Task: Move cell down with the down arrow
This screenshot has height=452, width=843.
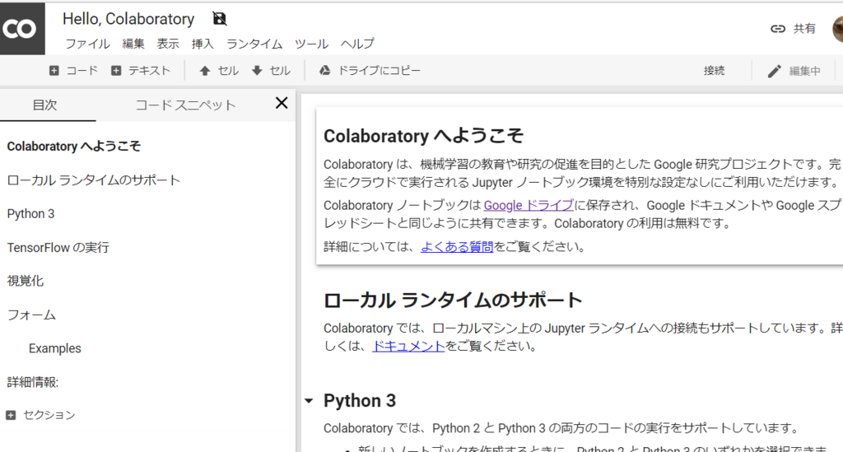Action: tap(257, 71)
